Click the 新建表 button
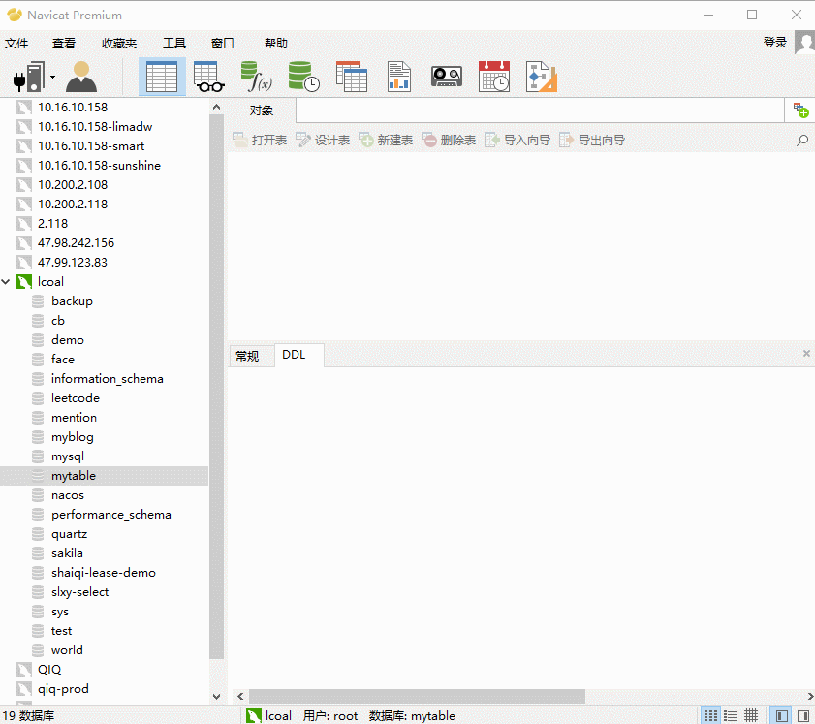This screenshot has height=724, width=815. click(387, 141)
